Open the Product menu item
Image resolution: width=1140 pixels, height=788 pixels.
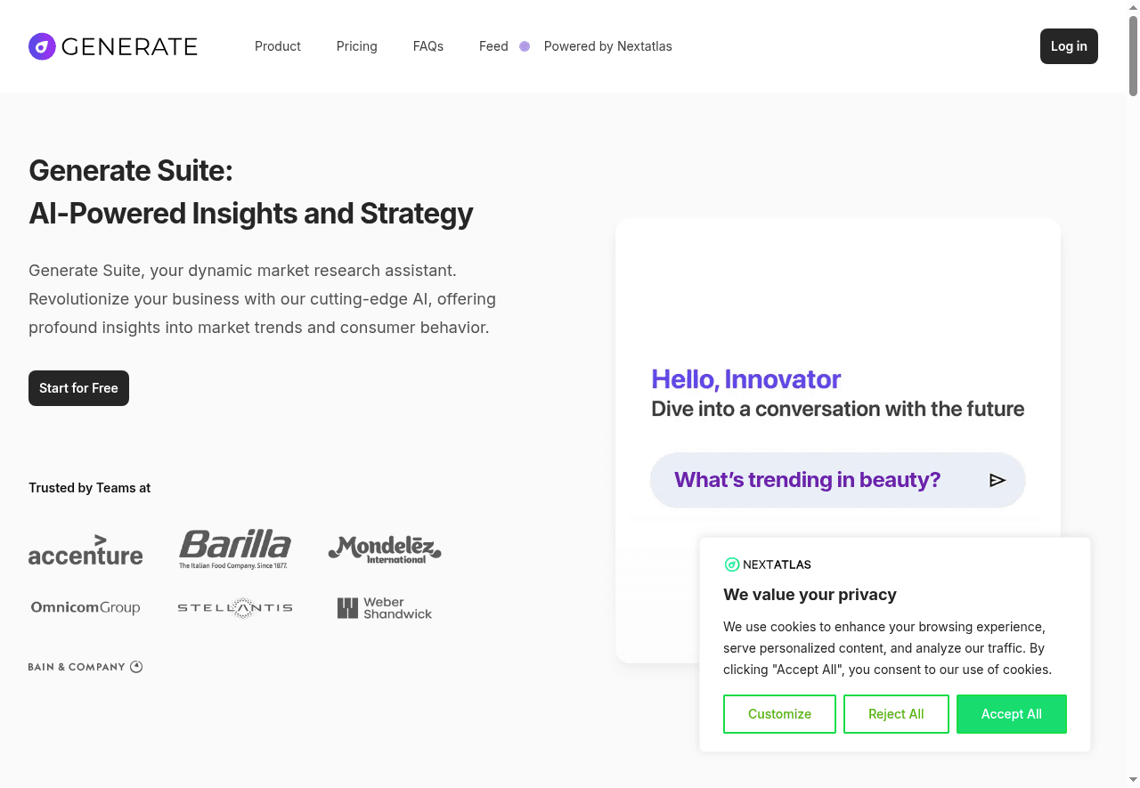coord(278,46)
